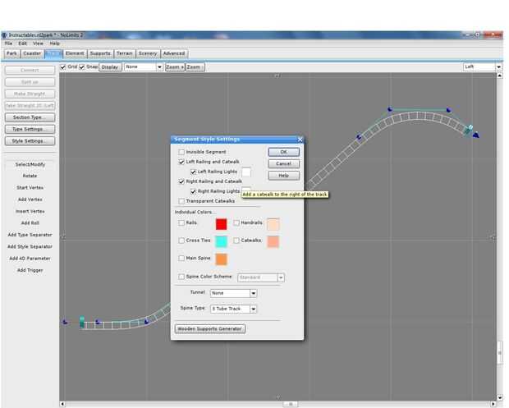This screenshot has width=509, height=408.
Task: Open the Standard spine color scheme dropdown
Action: coord(261,277)
